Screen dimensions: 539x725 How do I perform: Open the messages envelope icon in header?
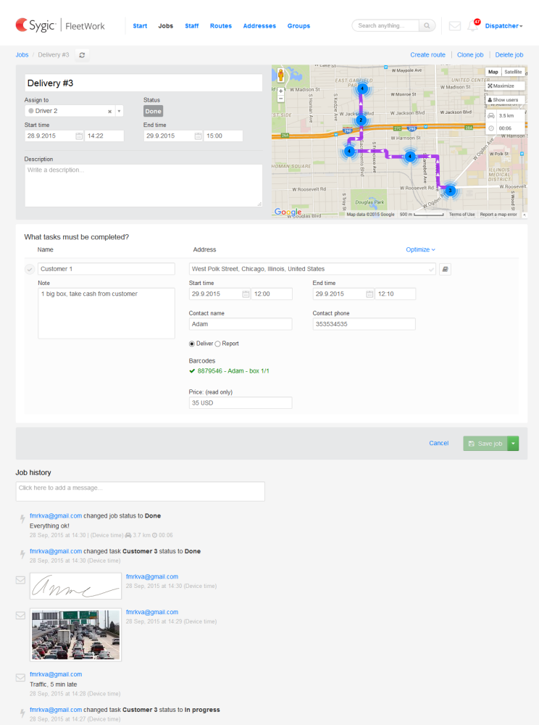coord(455,26)
